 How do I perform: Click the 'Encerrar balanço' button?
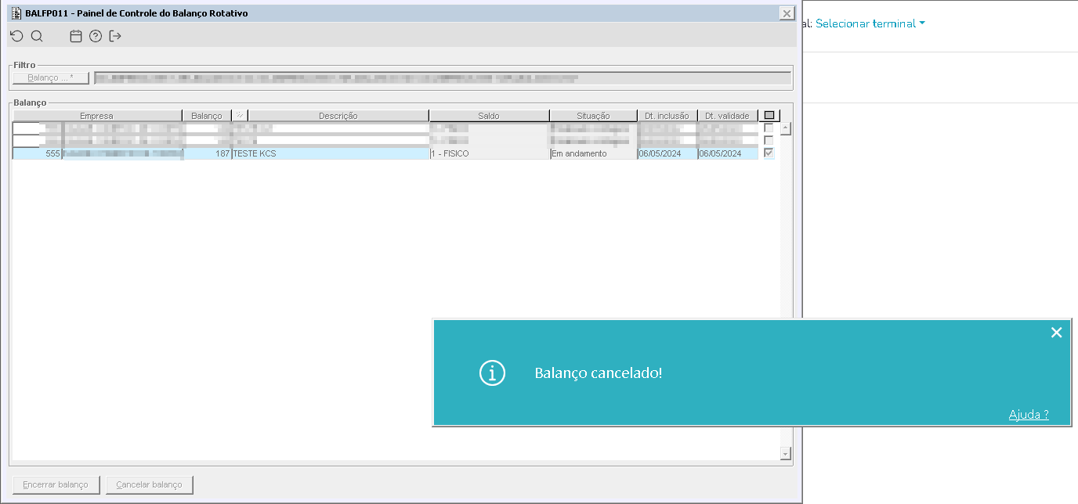(56, 484)
